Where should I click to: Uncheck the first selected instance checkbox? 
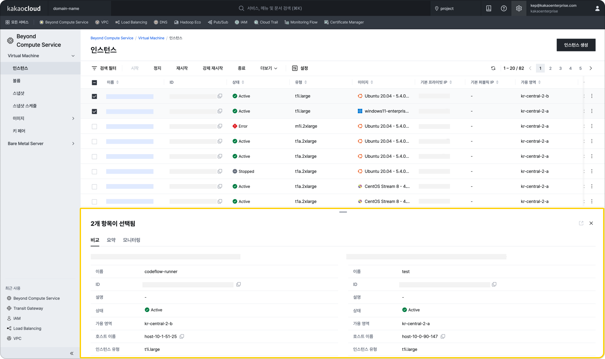point(94,96)
